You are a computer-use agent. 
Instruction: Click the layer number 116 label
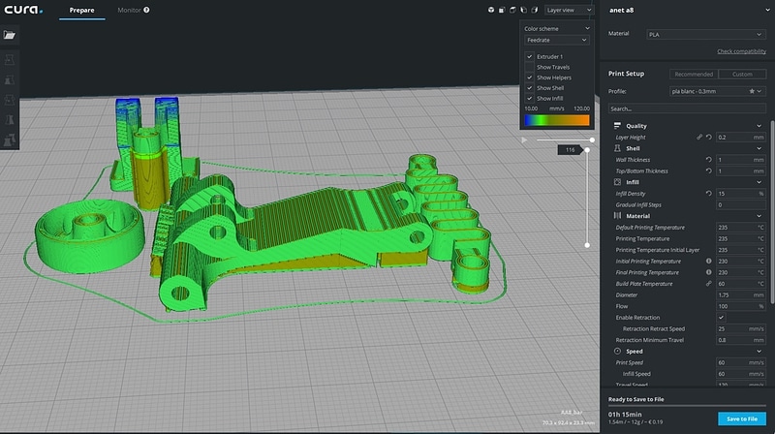[571, 150]
